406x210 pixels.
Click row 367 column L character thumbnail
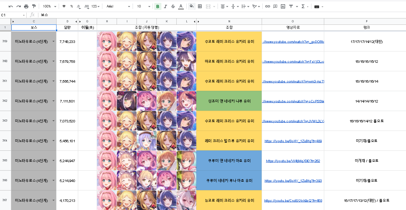coord(186,200)
